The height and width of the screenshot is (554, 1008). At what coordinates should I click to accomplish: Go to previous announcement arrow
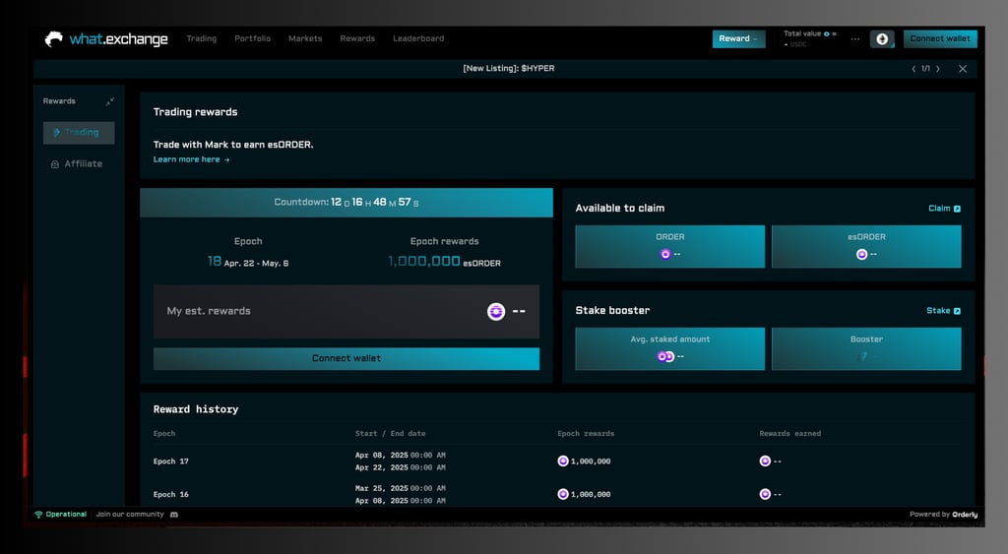(x=913, y=69)
